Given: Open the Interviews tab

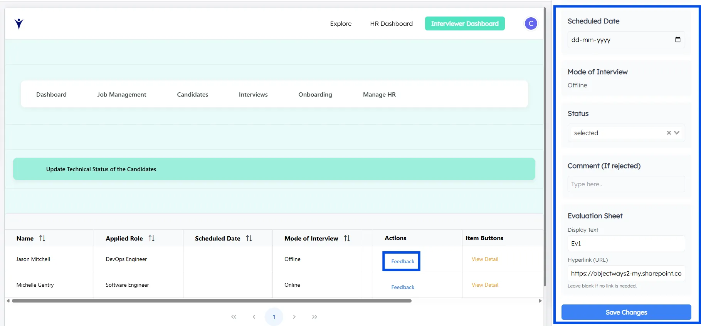Looking at the screenshot, I should coord(253,94).
